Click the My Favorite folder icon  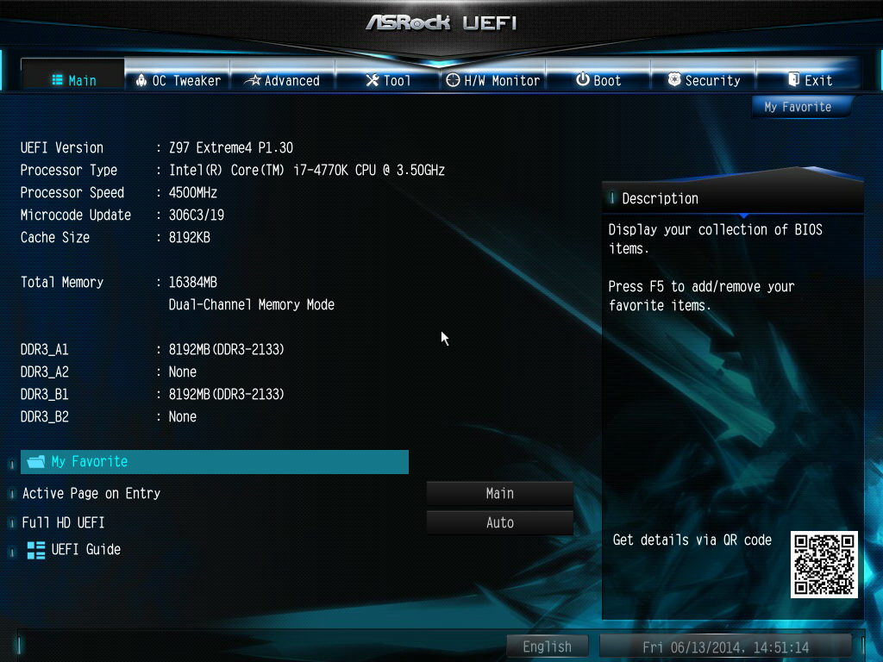(36, 462)
